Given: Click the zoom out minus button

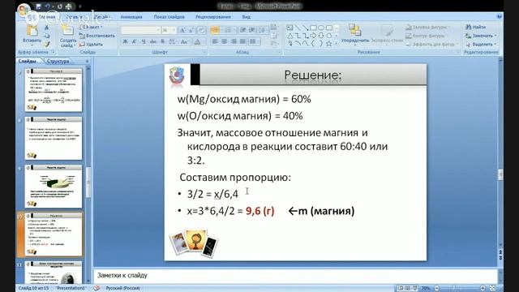Looking at the screenshot, I should (x=437, y=289).
